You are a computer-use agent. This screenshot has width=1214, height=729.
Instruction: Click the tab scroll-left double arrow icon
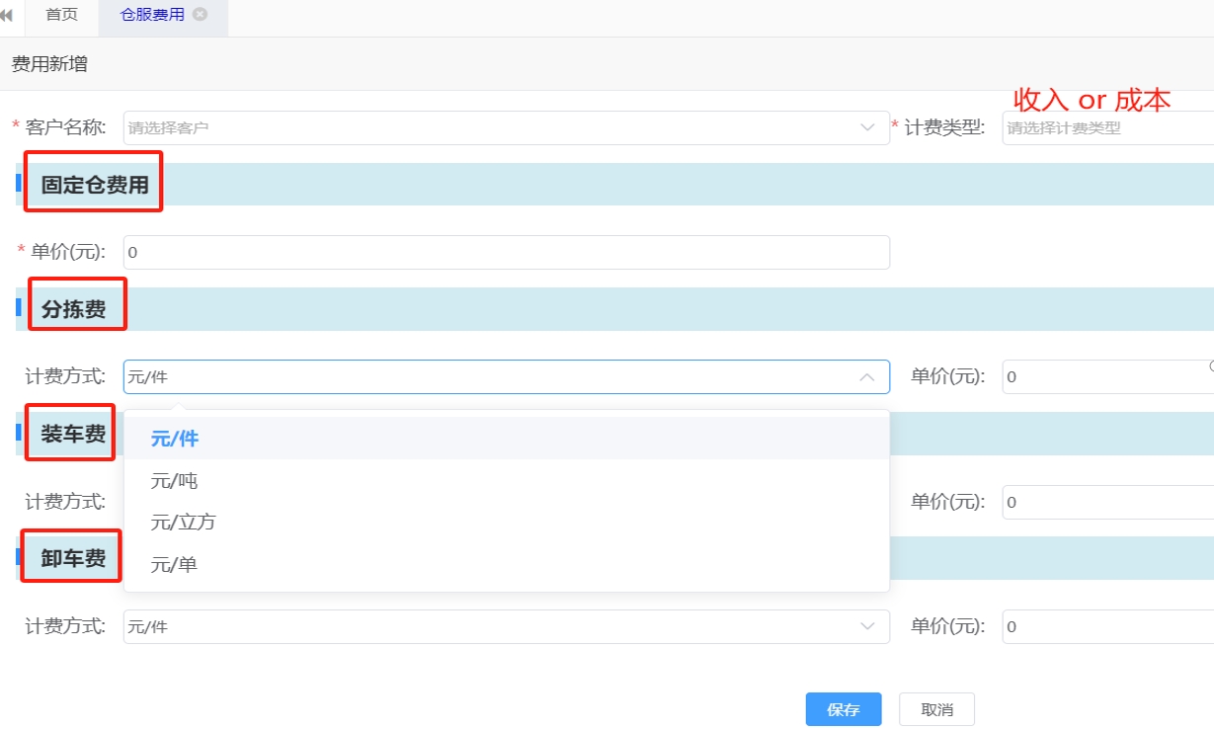(7, 16)
